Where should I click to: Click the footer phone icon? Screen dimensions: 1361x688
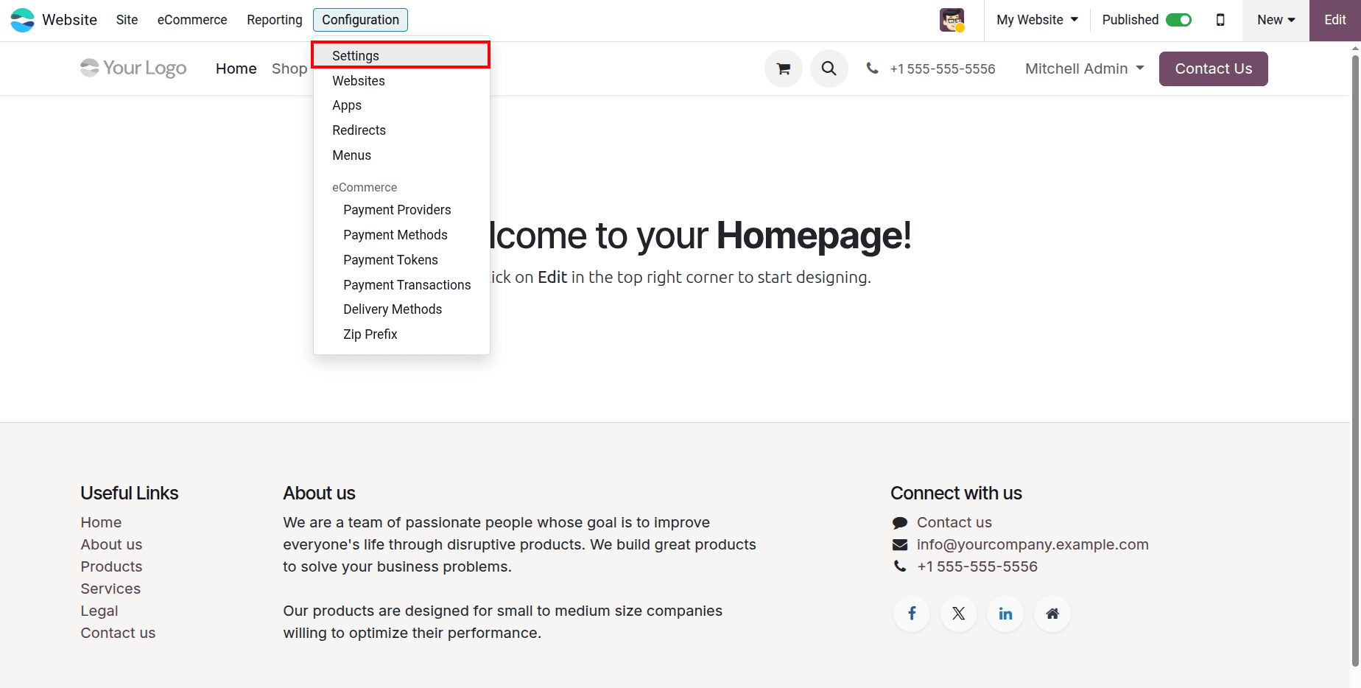tap(900, 566)
